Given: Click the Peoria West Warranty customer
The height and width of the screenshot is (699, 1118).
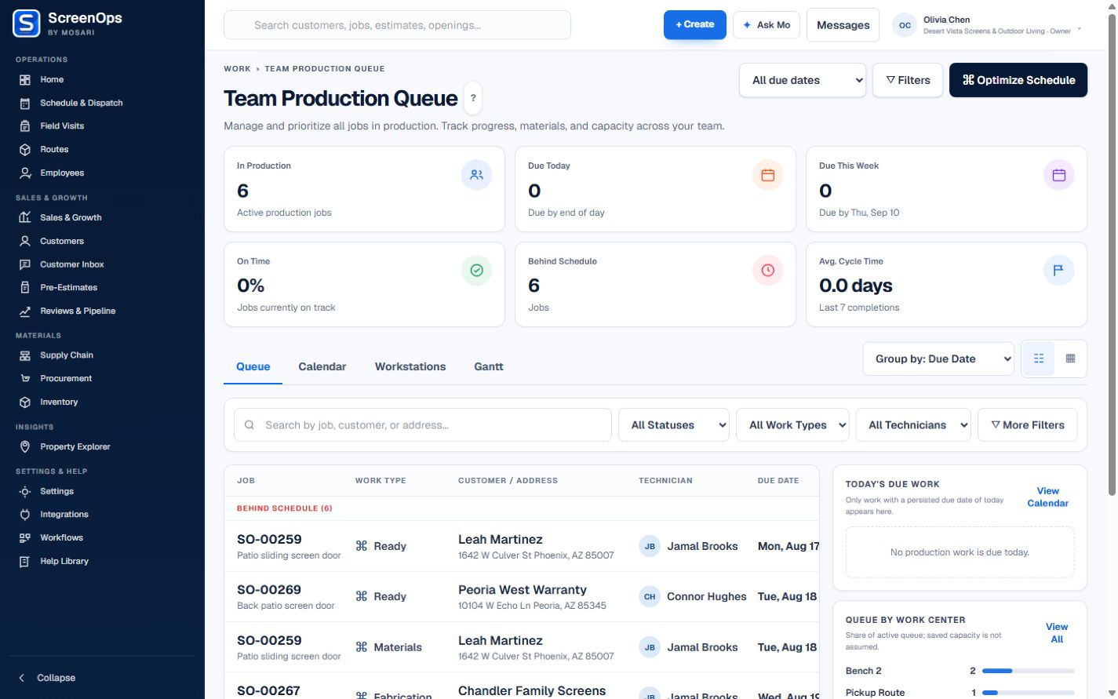Looking at the screenshot, I should (x=523, y=590).
